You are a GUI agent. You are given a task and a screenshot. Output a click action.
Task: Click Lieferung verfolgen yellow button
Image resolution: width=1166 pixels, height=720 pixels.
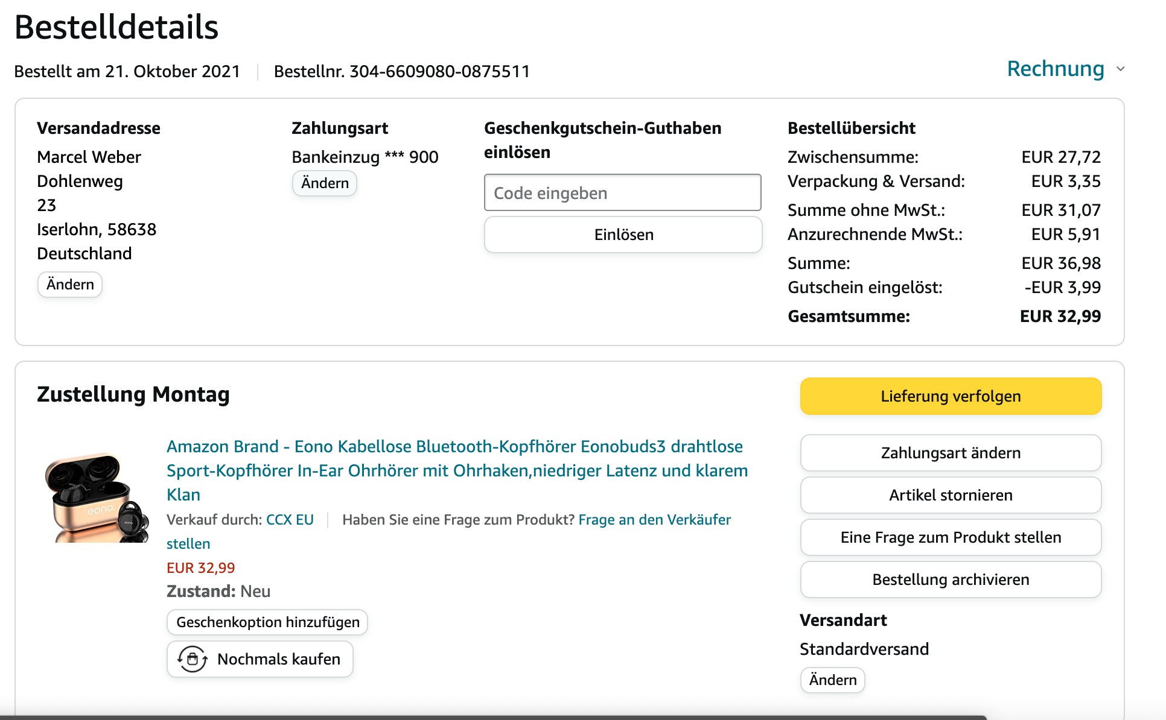point(951,396)
